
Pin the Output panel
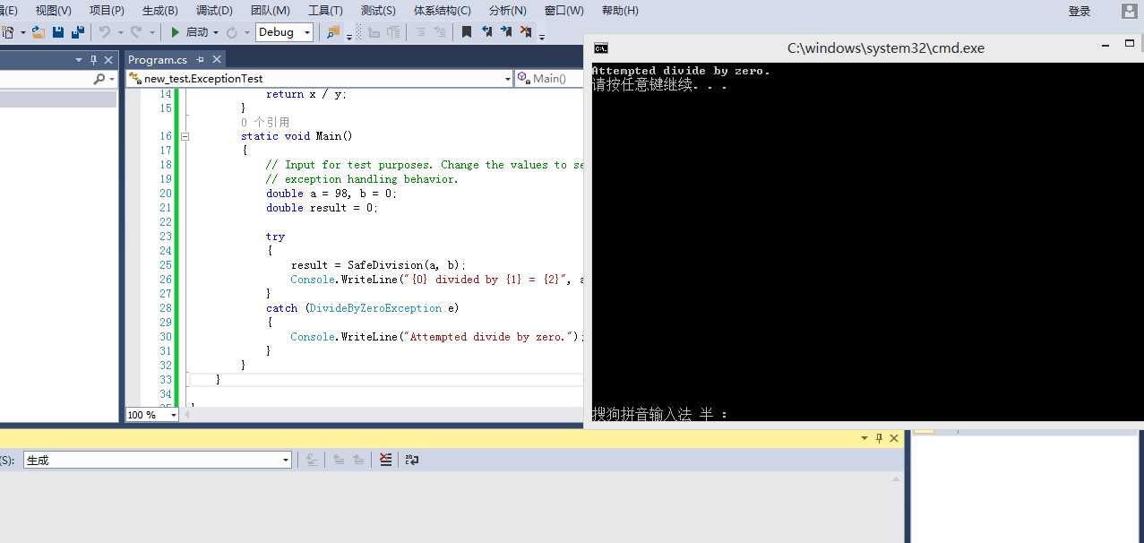coord(879,438)
